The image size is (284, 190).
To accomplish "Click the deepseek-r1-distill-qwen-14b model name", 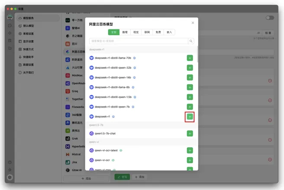I will click(113, 77).
